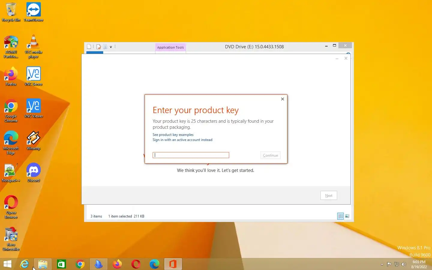The width and height of the screenshot is (432, 270).
Task: Select the AOMEI Partition desktop icon
Action: point(11,47)
